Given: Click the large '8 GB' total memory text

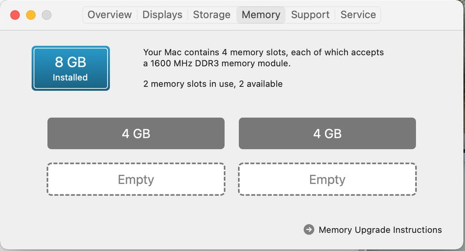Looking at the screenshot, I should click(x=70, y=62).
